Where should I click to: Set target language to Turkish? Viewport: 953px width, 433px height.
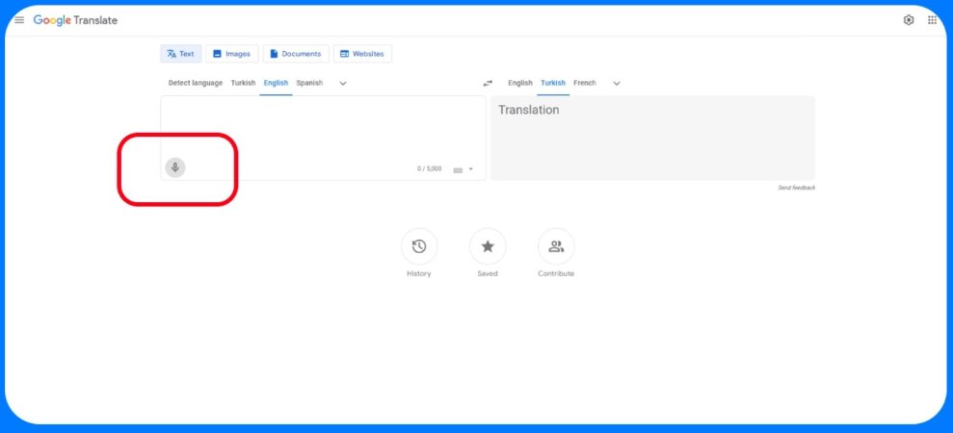pos(553,83)
